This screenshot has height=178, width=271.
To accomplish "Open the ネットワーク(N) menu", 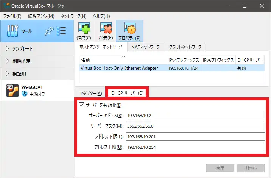I will tap(73, 16).
